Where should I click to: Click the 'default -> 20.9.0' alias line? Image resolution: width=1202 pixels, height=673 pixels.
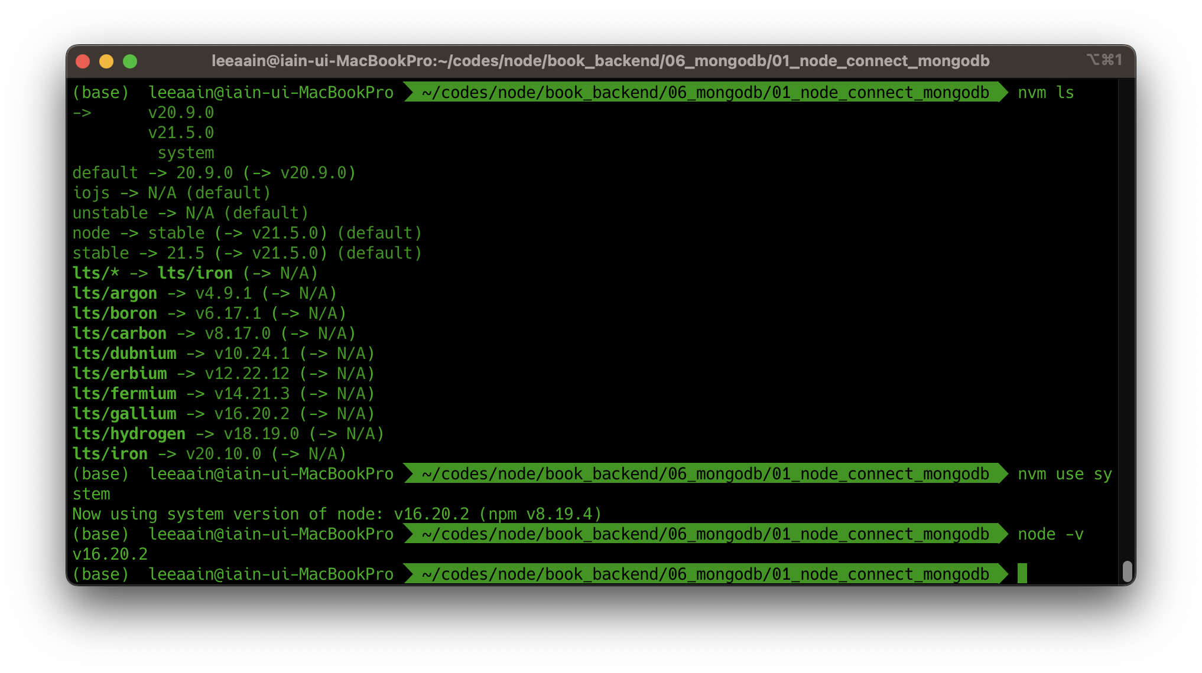(x=213, y=173)
